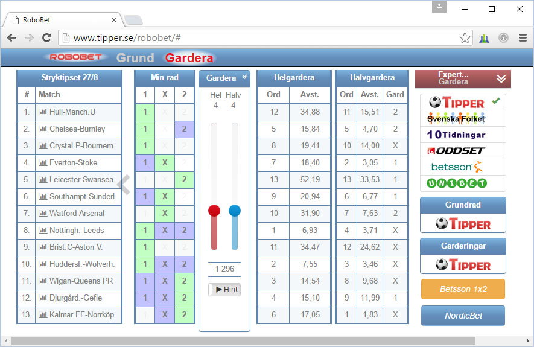Go back to the previous page
534x347 pixels.
[x=12, y=38]
